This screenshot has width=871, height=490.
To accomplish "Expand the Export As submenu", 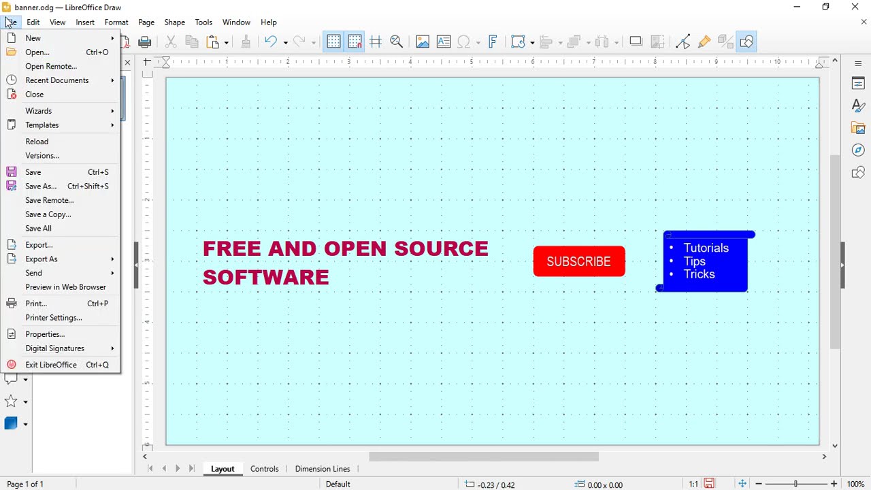I will [61, 259].
